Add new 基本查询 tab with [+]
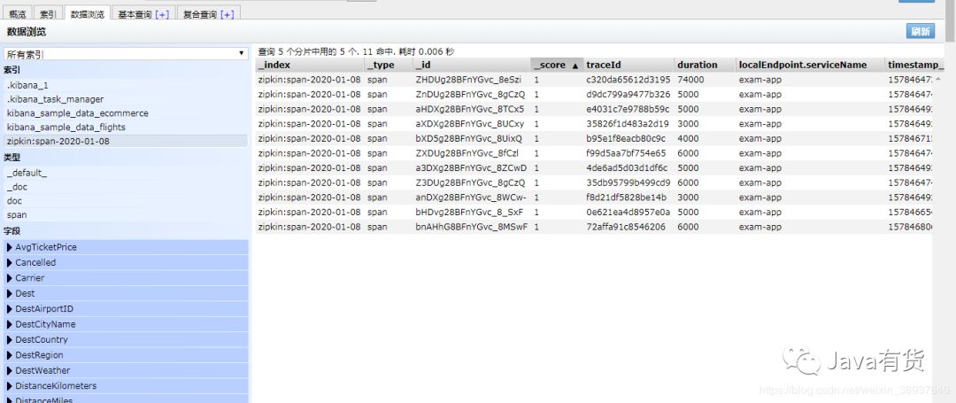This screenshot has width=956, height=403. point(163,14)
